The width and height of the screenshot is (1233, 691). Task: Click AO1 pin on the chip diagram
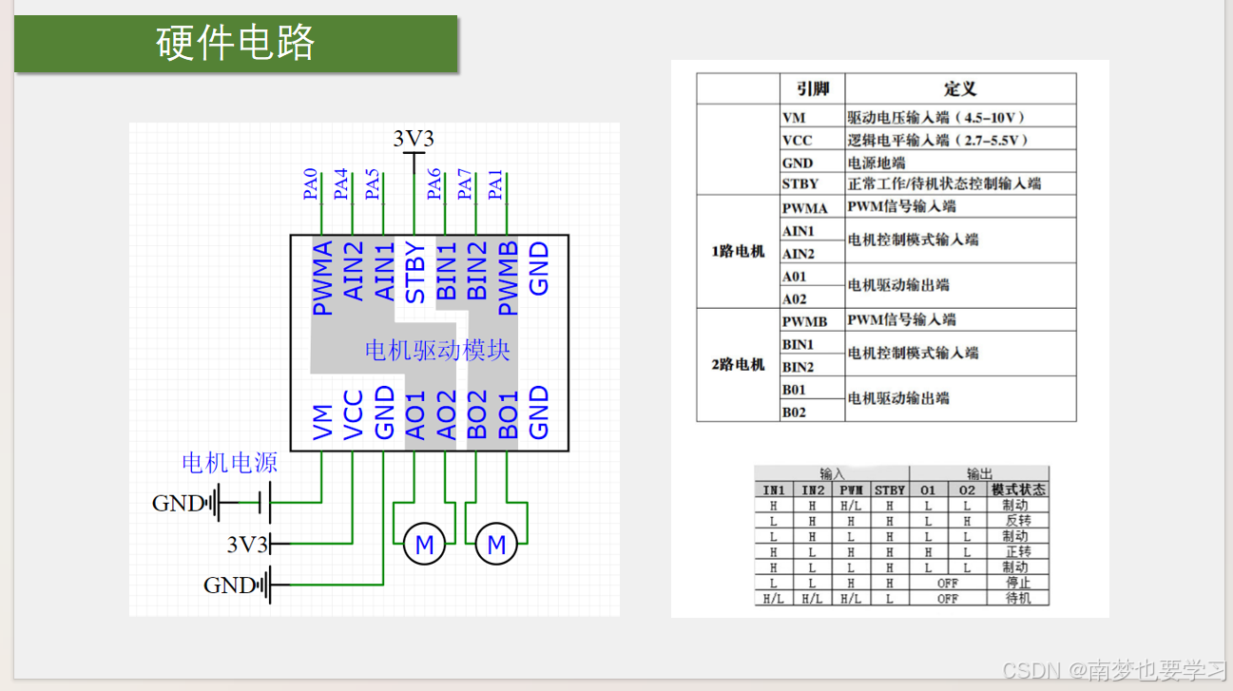(x=415, y=414)
